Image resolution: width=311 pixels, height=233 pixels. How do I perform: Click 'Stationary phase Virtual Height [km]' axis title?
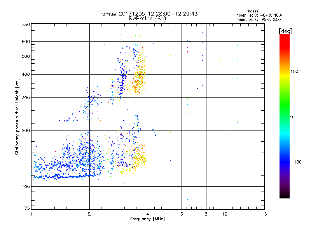17,116
